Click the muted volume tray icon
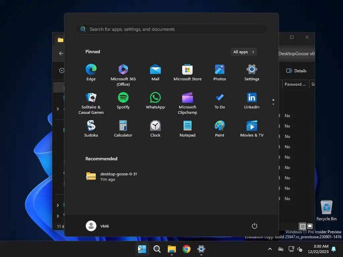Image resolution: width=343 pixels, height=257 pixels. click(x=300, y=249)
